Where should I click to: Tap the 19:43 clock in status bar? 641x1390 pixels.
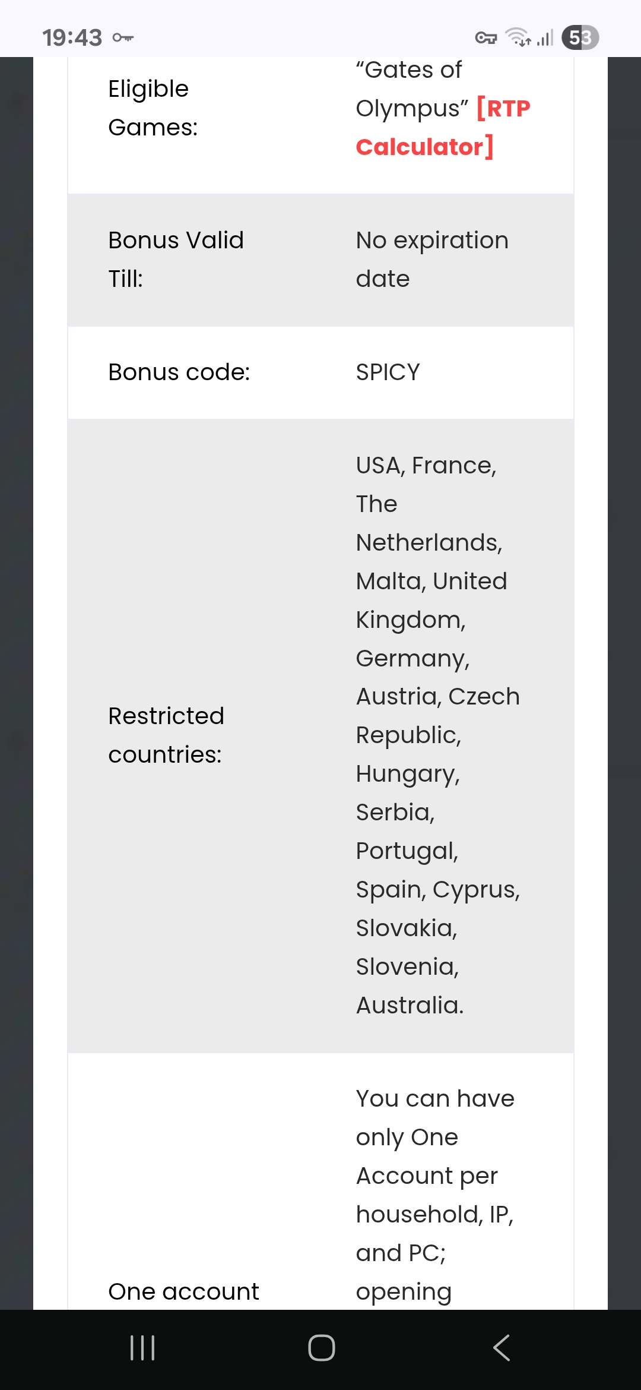(72, 38)
